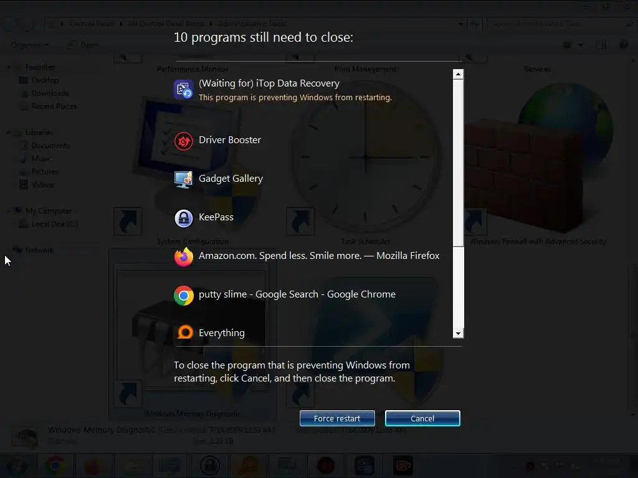Select the Windows Memory Diagnostic shortcut label
The width and height of the screenshot is (638, 478).
pos(193,414)
